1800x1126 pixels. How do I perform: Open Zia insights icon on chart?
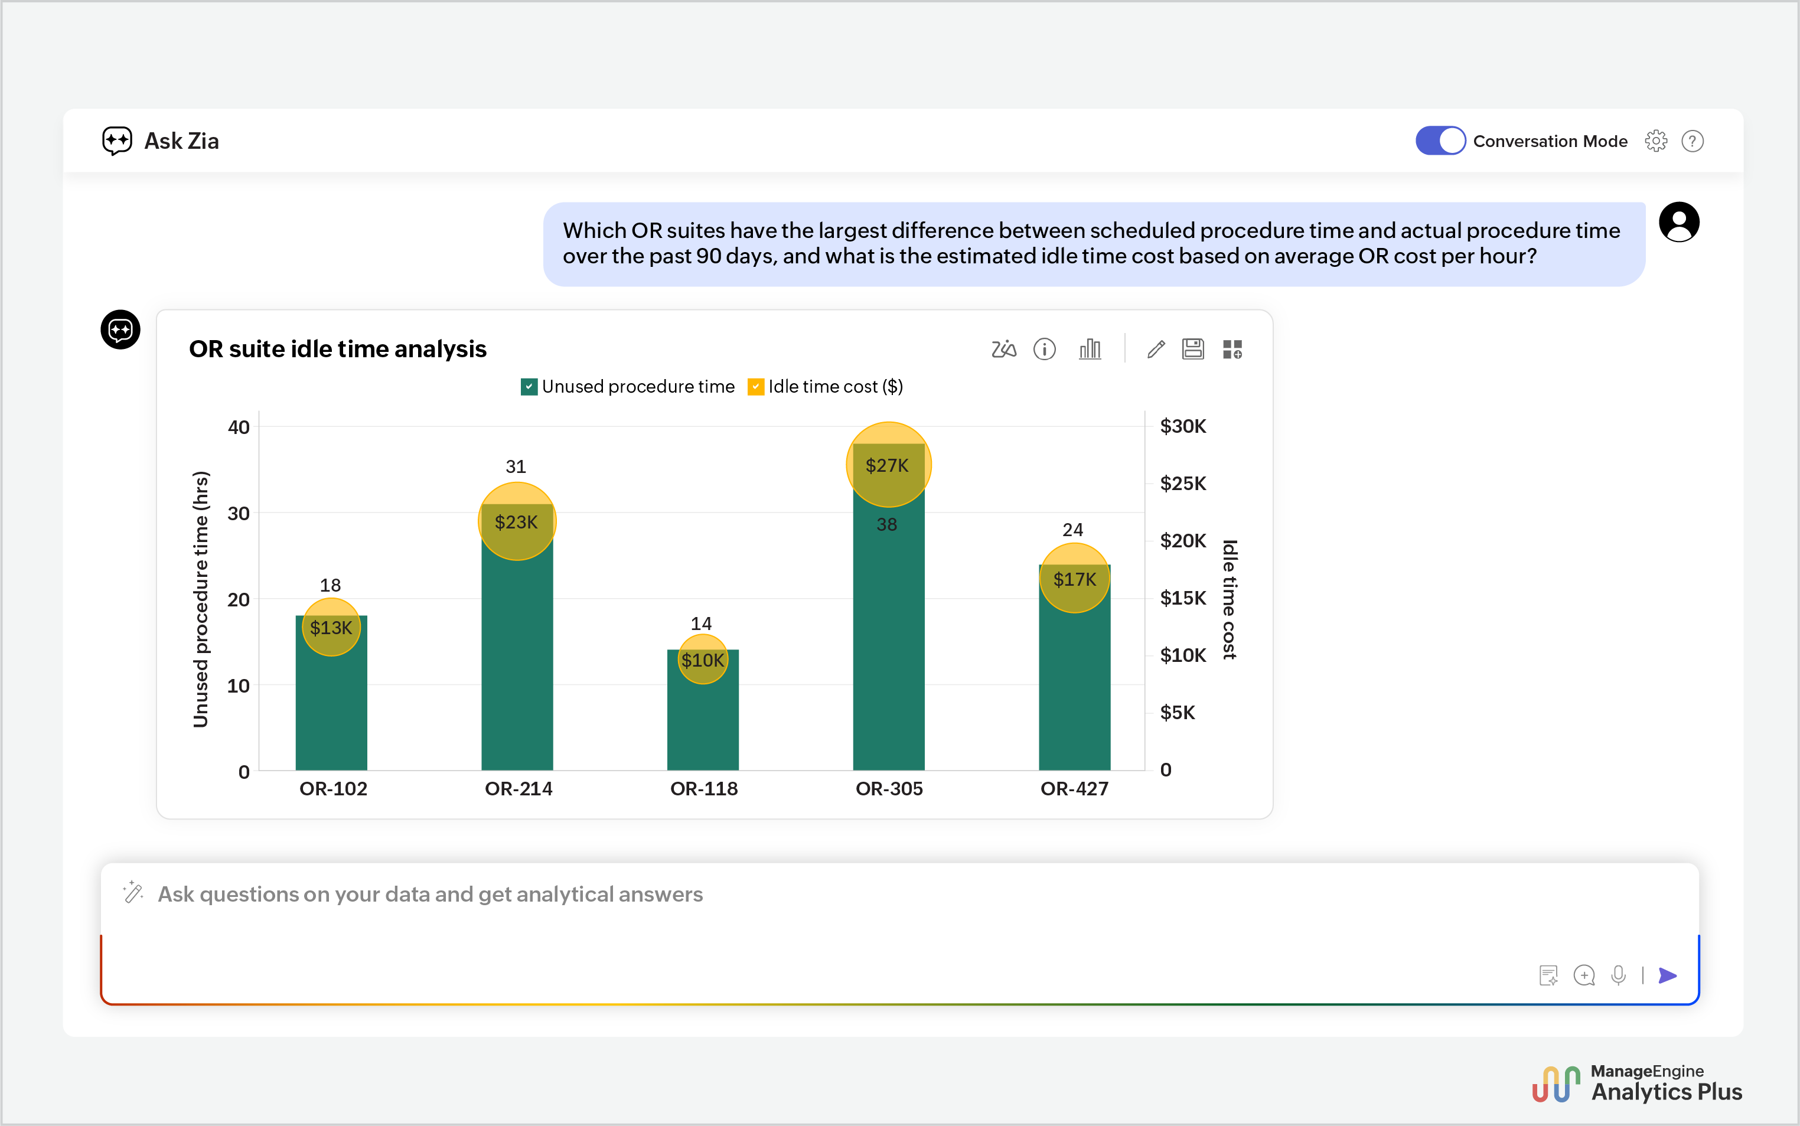pos(1003,348)
